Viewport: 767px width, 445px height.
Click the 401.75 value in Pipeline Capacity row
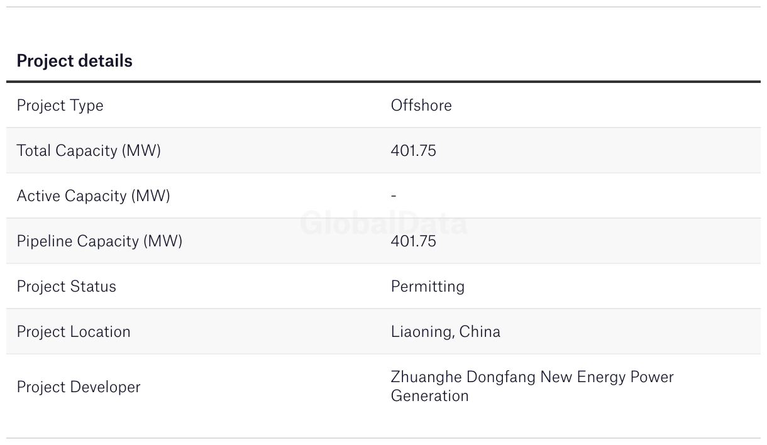(413, 241)
